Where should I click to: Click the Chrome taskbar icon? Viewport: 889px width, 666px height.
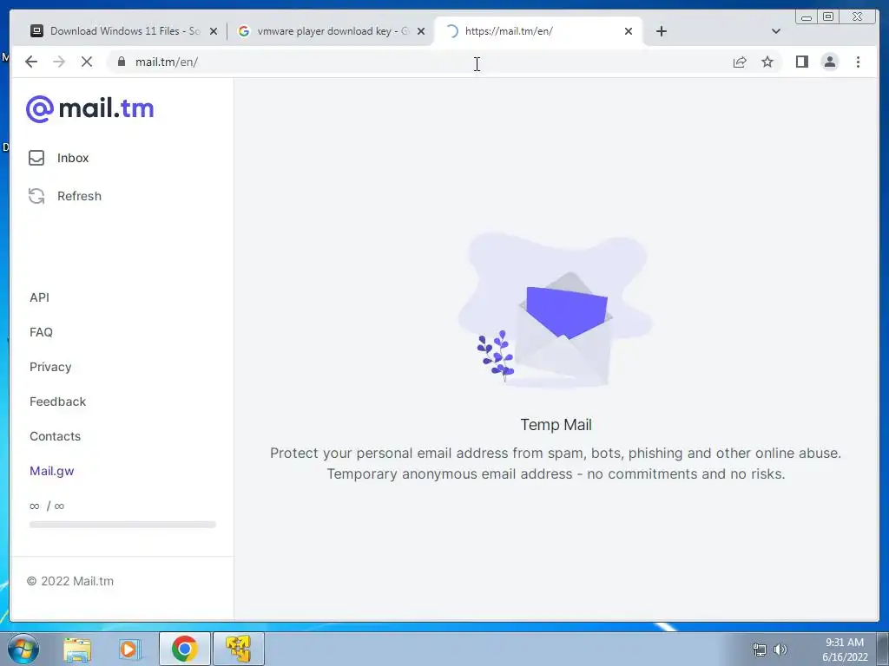coord(184,649)
